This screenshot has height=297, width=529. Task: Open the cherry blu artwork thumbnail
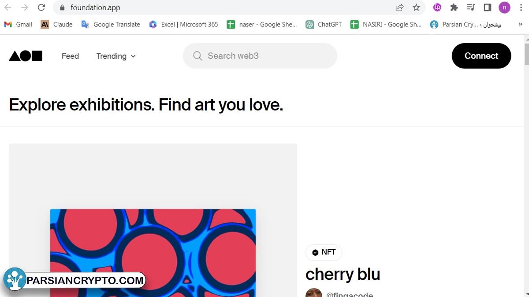tap(153, 253)
